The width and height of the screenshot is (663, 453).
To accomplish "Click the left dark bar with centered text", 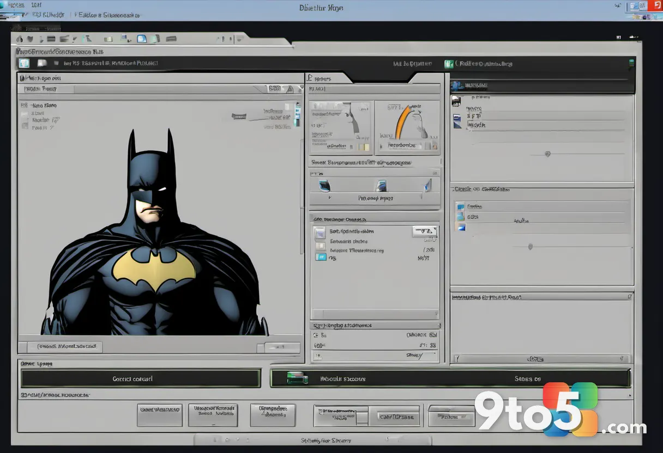I will (141, 378).
